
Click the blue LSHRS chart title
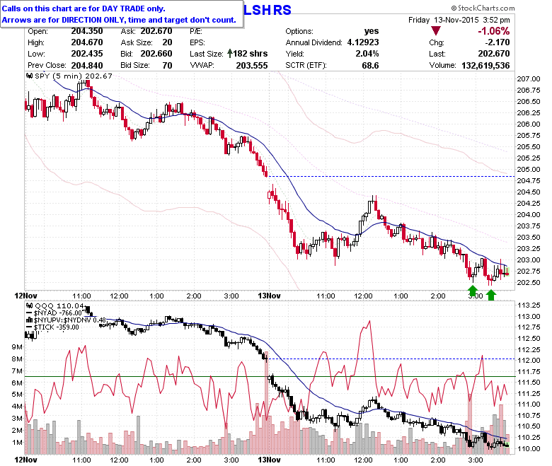[x=268, y=10]
